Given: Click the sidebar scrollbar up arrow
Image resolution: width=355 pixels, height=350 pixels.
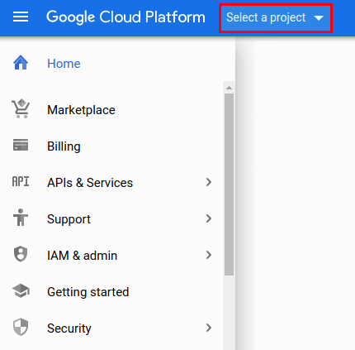Looking at the screenshot, I should [229, 88].
